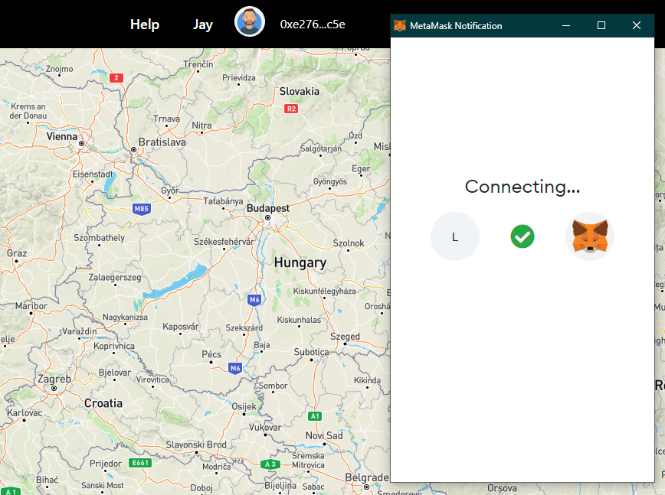Click the user avatar picture
This screenshot has width=665, height=495.
(250, 21)
